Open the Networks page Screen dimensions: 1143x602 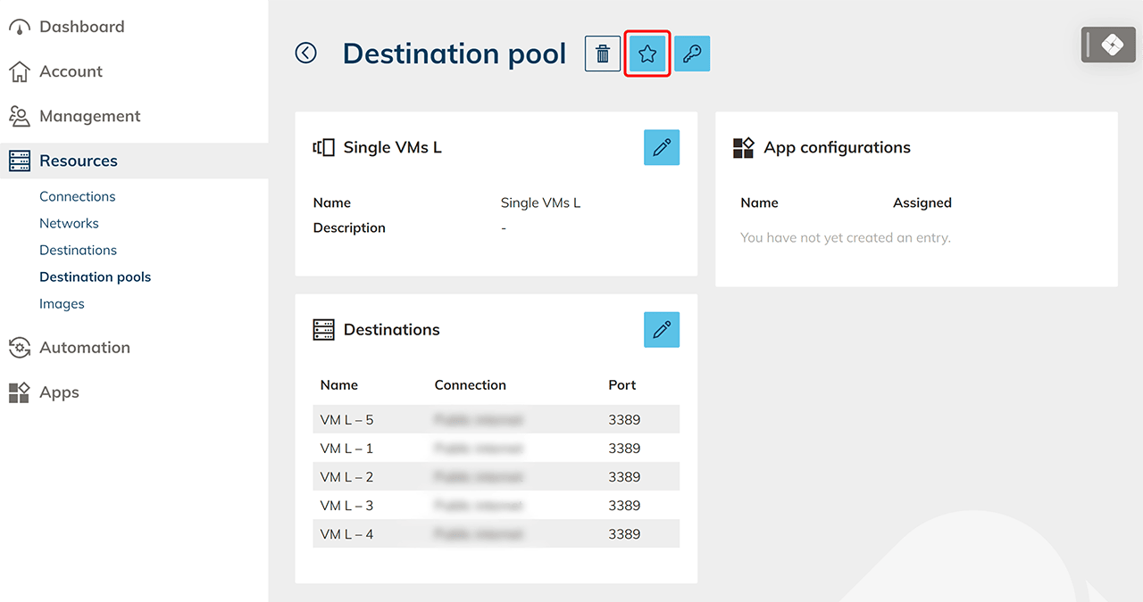pos(69,223)
